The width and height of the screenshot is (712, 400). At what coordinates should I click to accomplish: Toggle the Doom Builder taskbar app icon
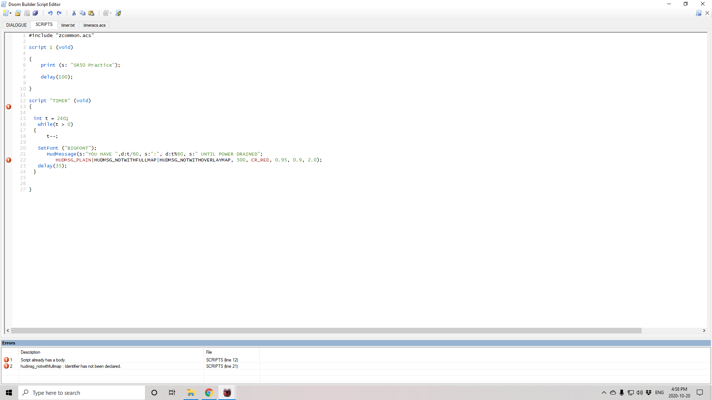click(x=227, y=392)
